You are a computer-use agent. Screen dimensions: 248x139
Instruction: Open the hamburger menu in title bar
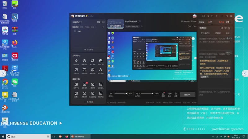pyautogui.click(x=216, y=16)
